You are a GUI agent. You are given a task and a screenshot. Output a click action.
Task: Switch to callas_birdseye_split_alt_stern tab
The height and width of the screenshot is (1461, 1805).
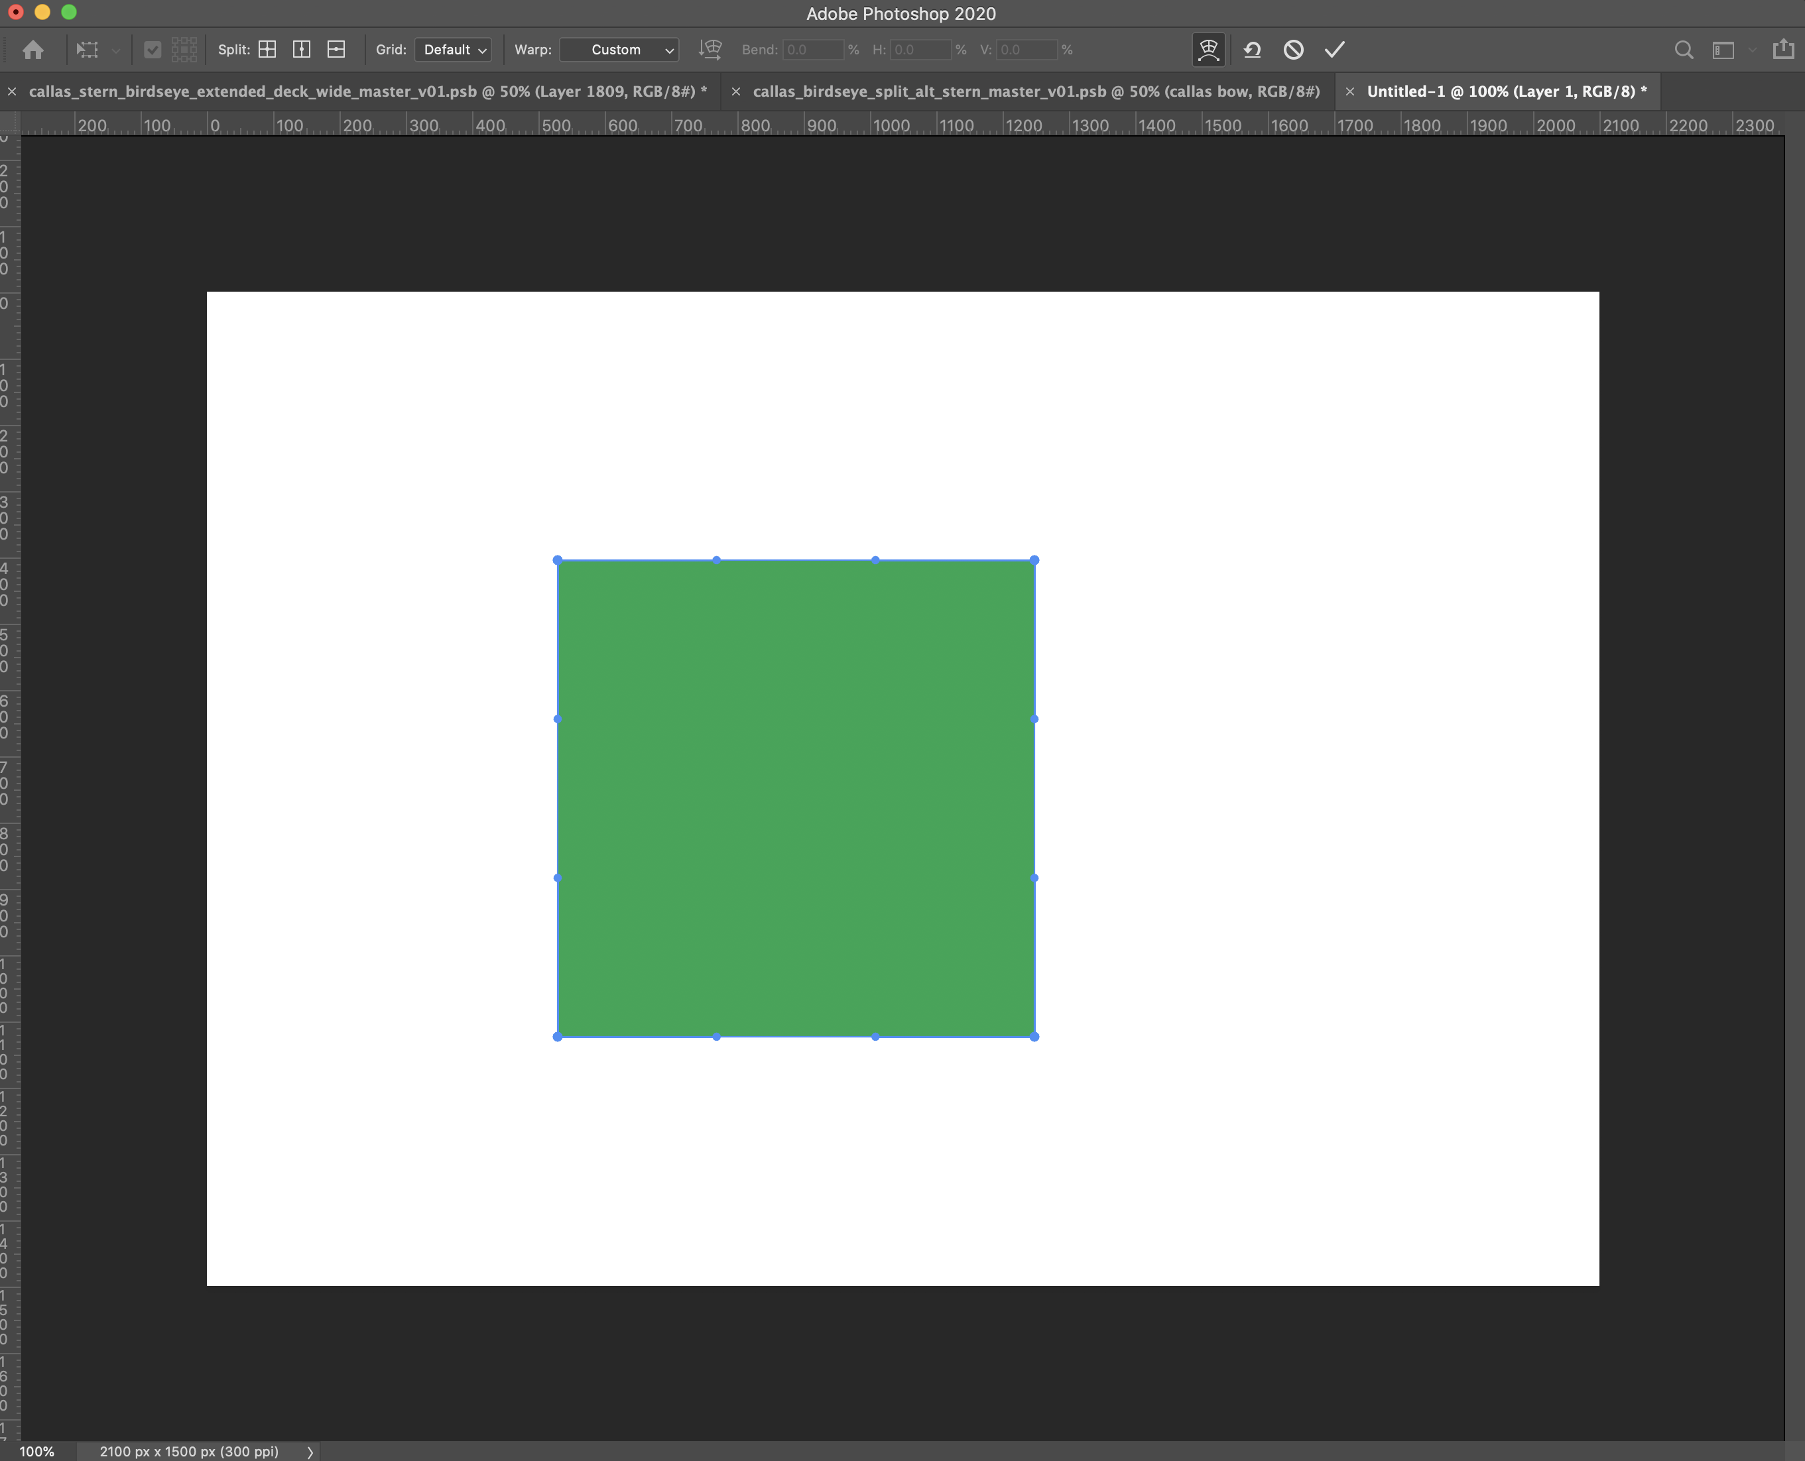pyautogui.click(x=1036, y=91)
